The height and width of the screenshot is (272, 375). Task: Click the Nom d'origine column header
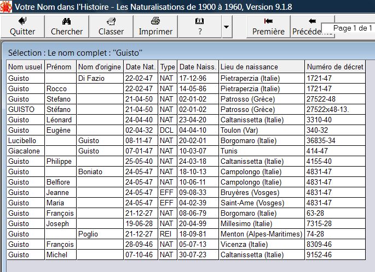click(100, 67)
